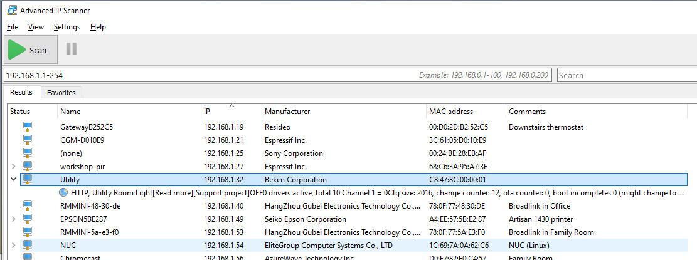
Task: Pause the scan with the pause icon
Action: (72, 49)
